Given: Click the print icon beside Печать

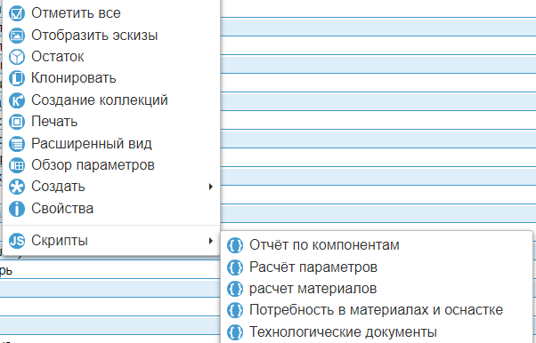Looking at the screenshot, I should 17,122.
